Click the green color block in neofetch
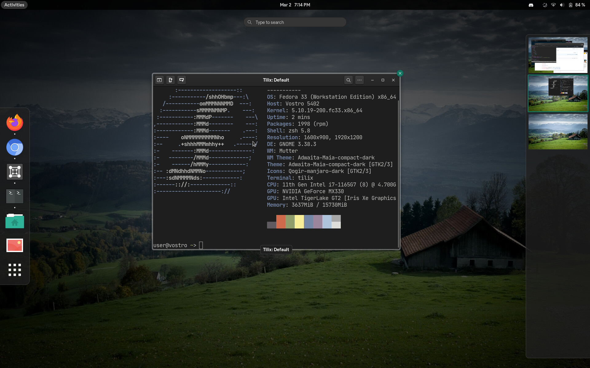Viewport: 590px width, 368px height. tap(290, 222)
